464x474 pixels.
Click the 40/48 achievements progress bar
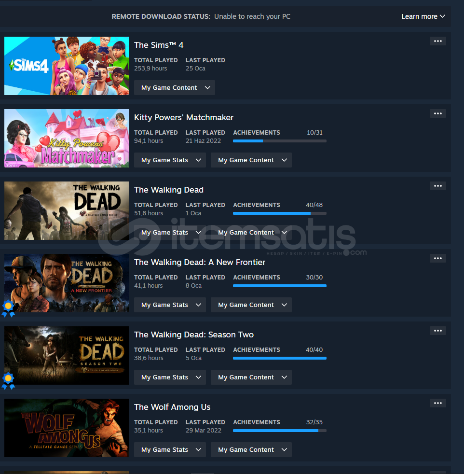point(280,213)
